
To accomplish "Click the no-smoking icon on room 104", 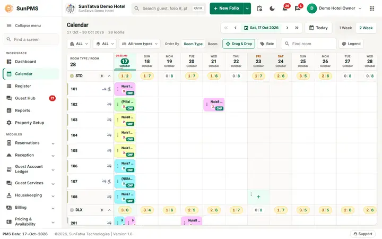I will (109, 135).
